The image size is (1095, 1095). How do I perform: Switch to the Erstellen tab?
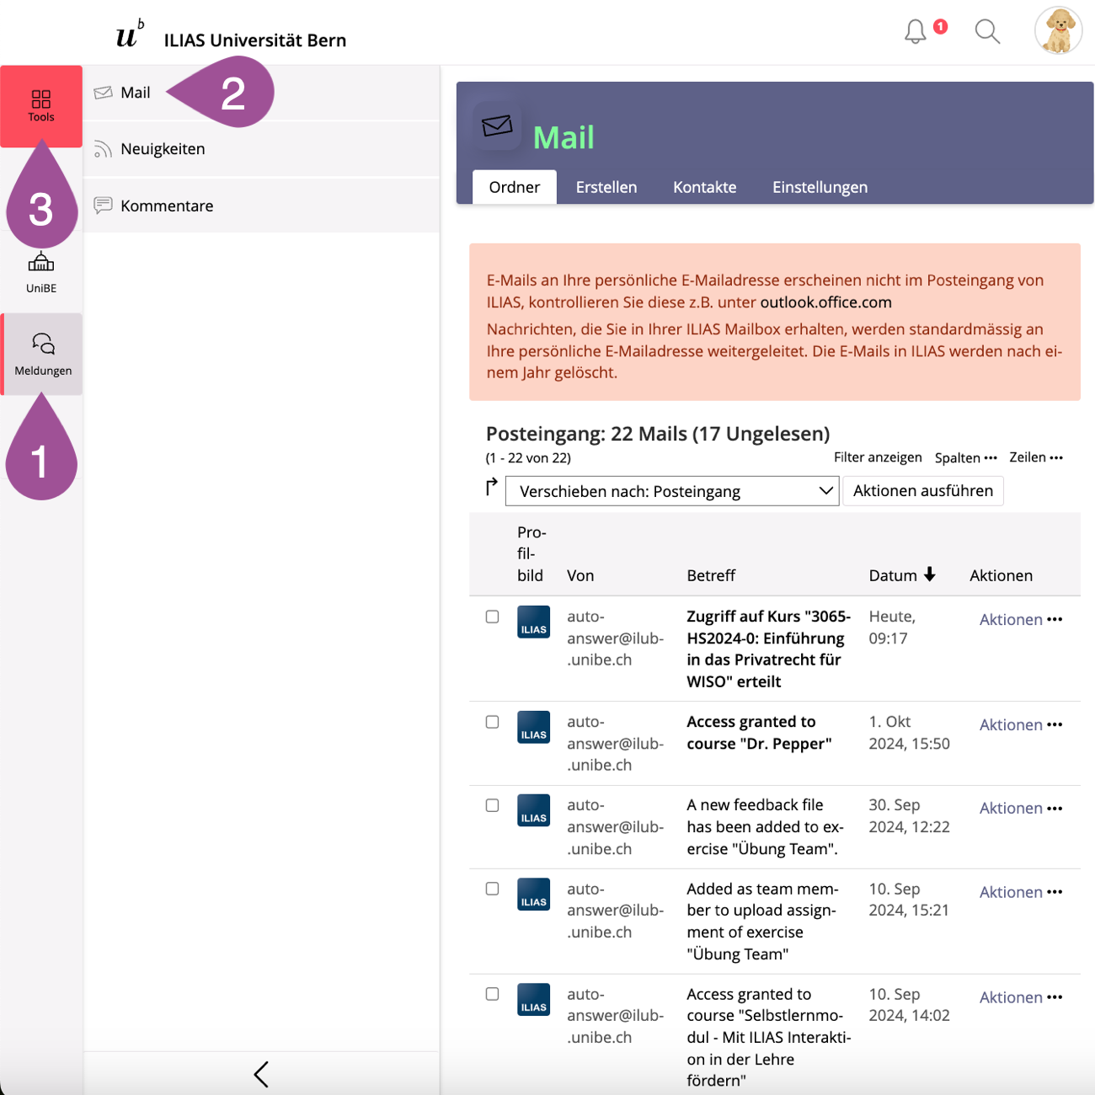pyautogui.click(x=606, y=187)
